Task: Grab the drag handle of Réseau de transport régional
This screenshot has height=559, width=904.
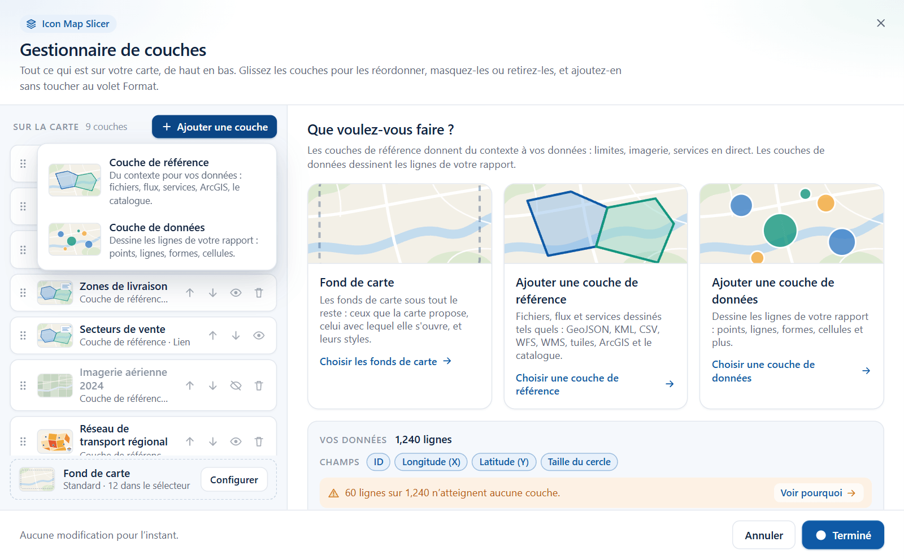Action: 23,441
